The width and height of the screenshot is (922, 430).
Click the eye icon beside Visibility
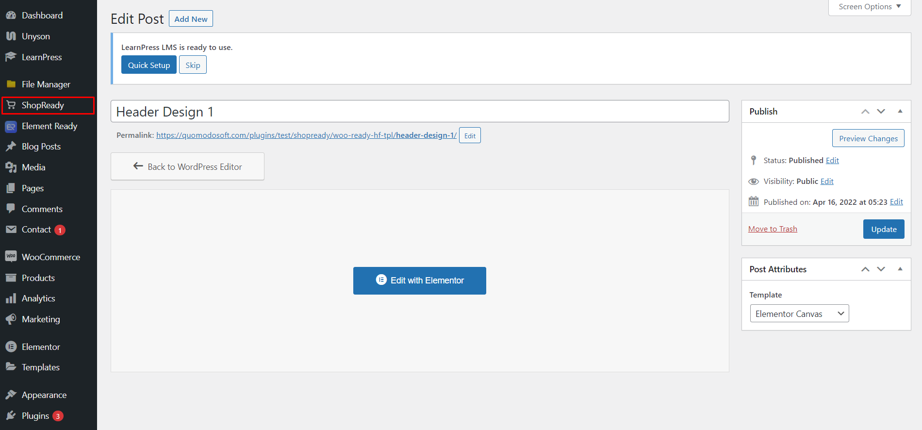tap(754, 181)
